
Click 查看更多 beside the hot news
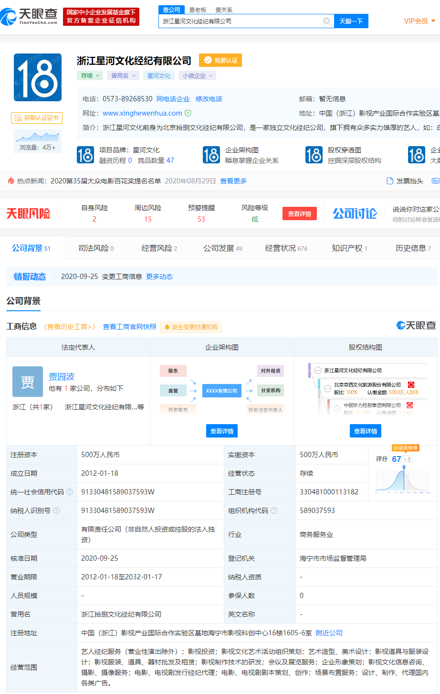[233, 181]
